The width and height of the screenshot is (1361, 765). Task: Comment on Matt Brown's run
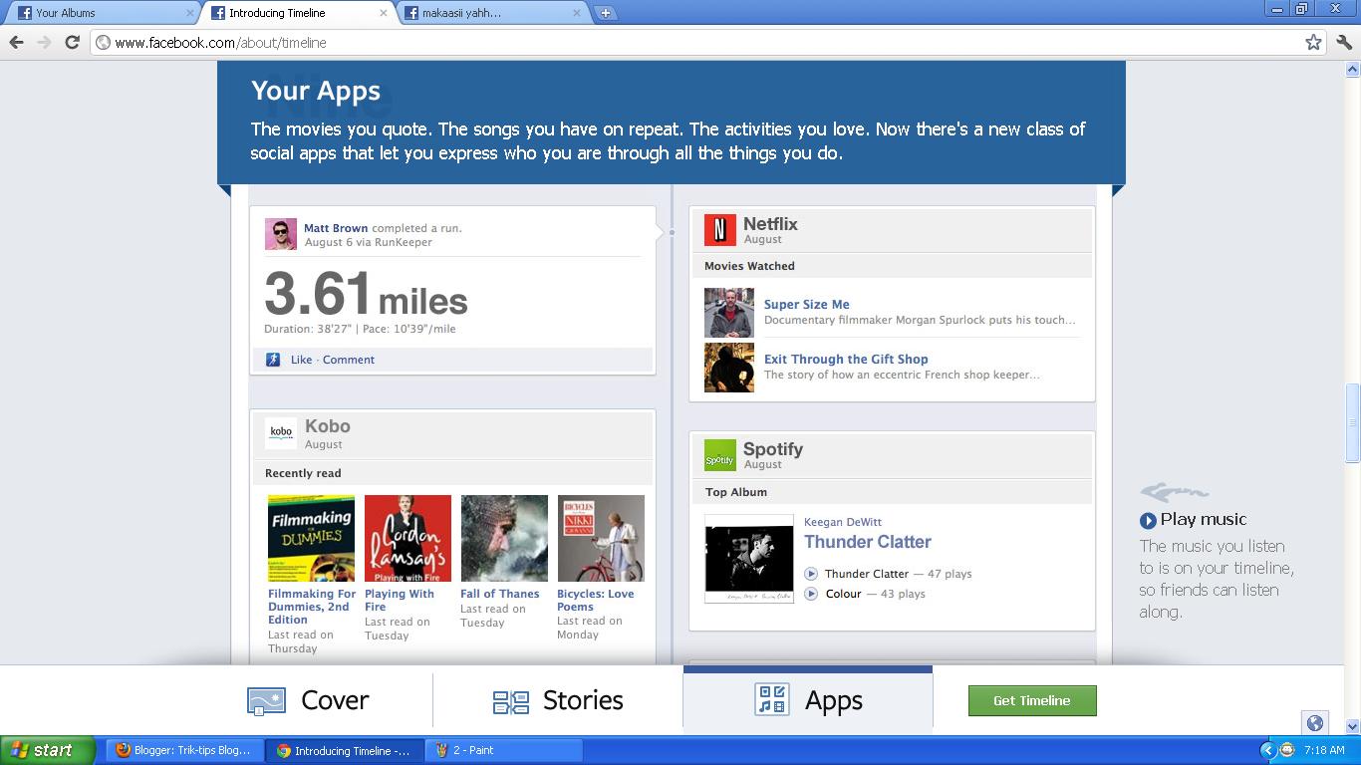click(349, 360)
